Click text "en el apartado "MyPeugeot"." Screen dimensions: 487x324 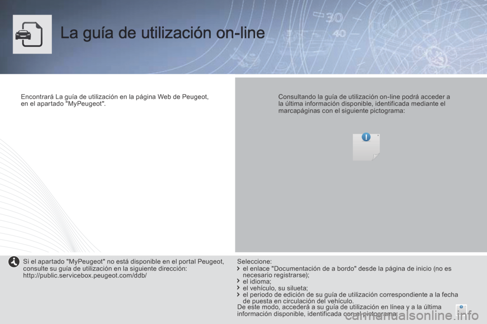(63, 104)
